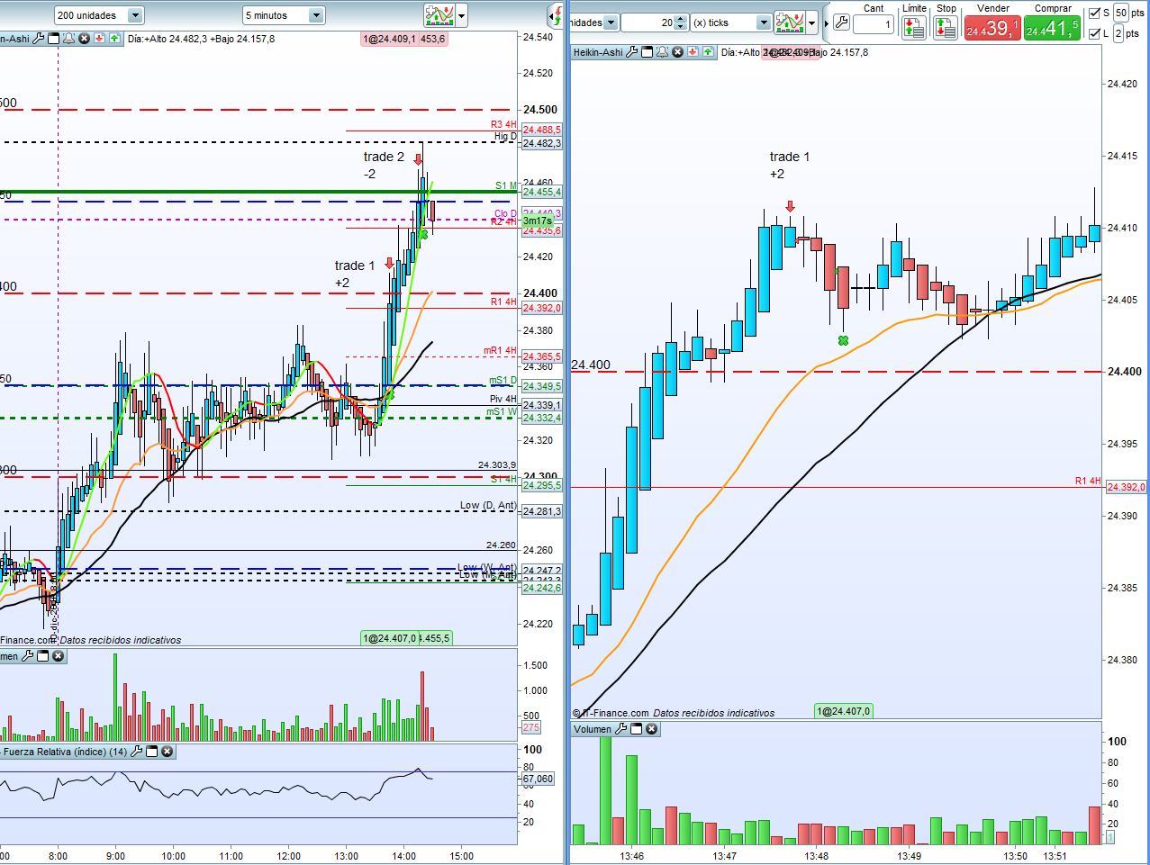This screenshot has width=1150, height=865.
Task: Click the small expand arrow left of order wrench
Action: tap(827, 24)
